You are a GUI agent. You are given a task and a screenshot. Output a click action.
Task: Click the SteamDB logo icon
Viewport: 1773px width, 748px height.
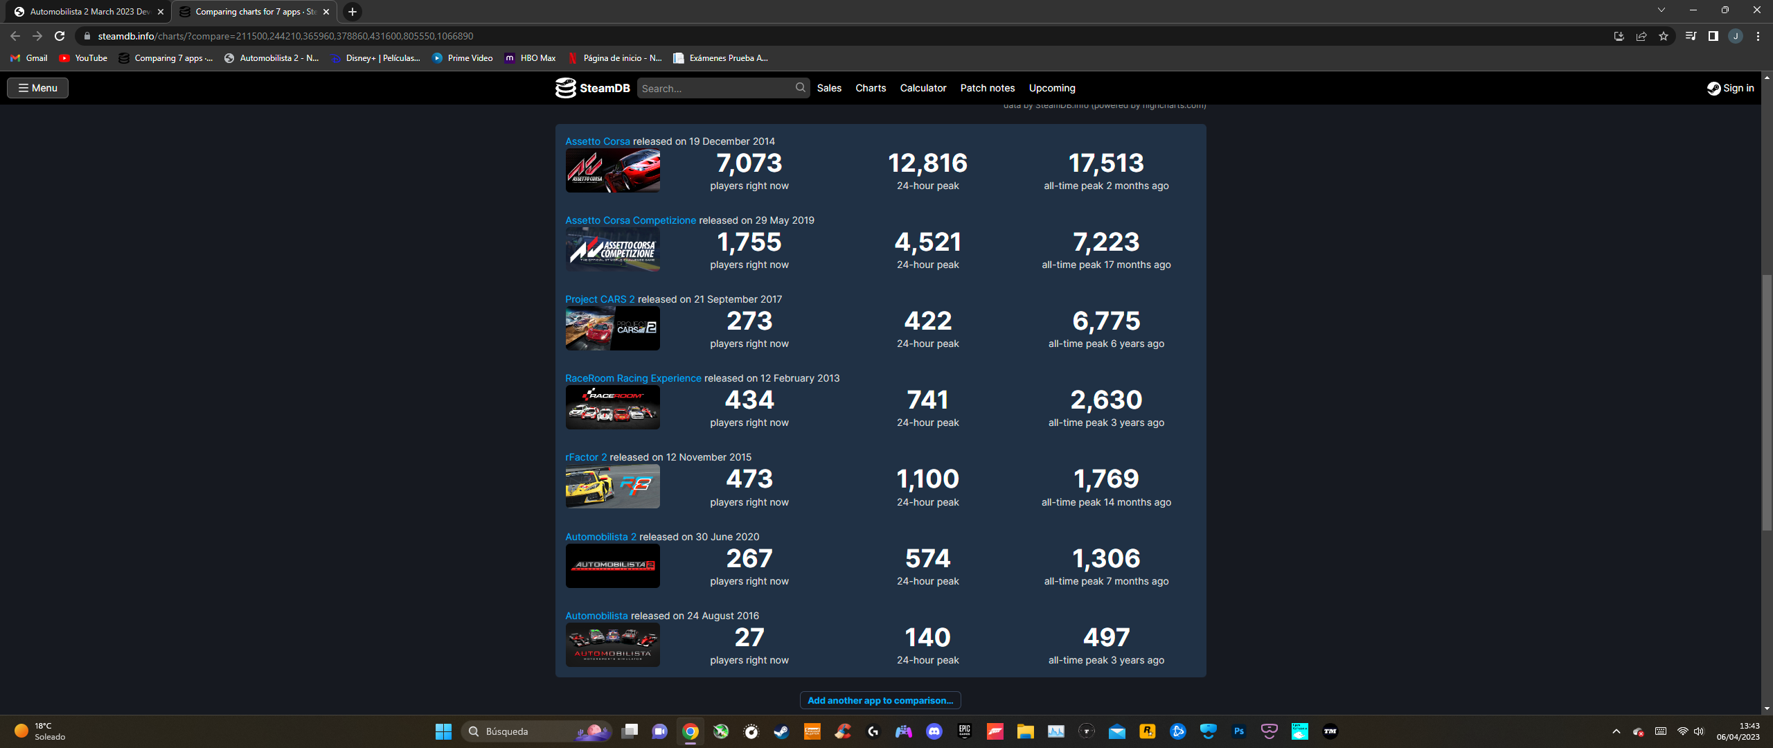(566, 88)
